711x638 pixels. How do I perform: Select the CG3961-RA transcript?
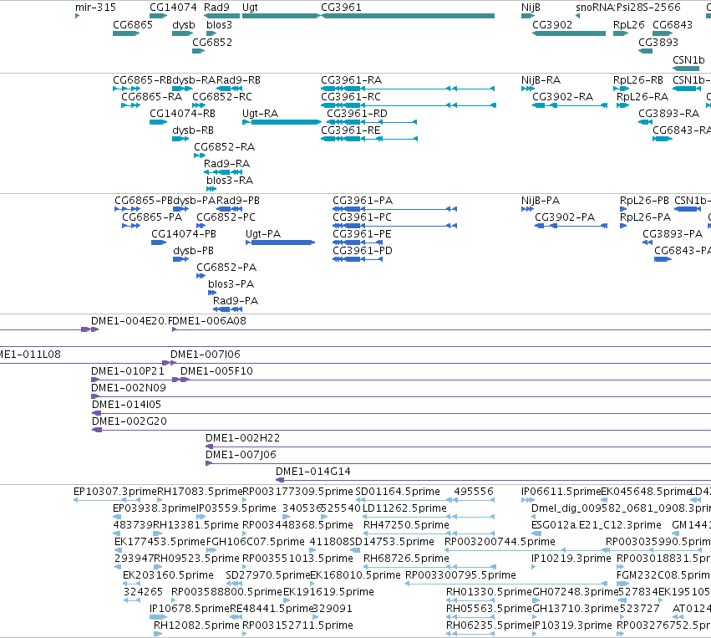tap(408, 89)
